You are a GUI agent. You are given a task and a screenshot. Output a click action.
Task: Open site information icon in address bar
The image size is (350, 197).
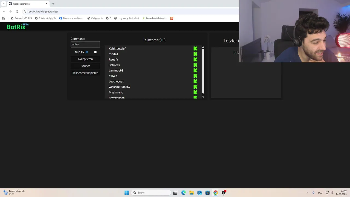(25, 11)
